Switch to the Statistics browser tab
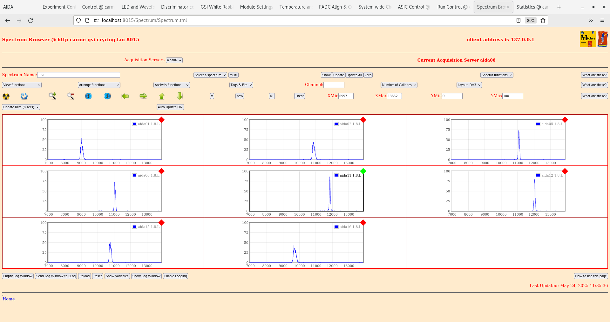 tap(532, 7)
